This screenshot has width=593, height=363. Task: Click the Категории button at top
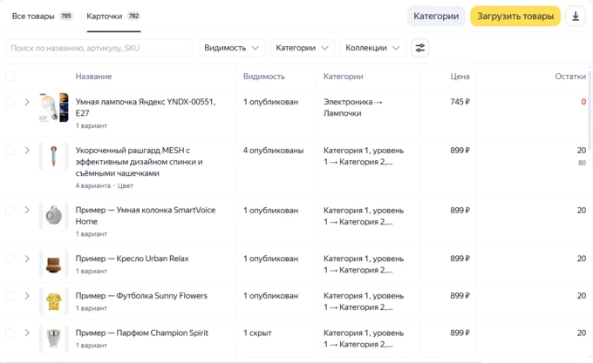point(435,17)
